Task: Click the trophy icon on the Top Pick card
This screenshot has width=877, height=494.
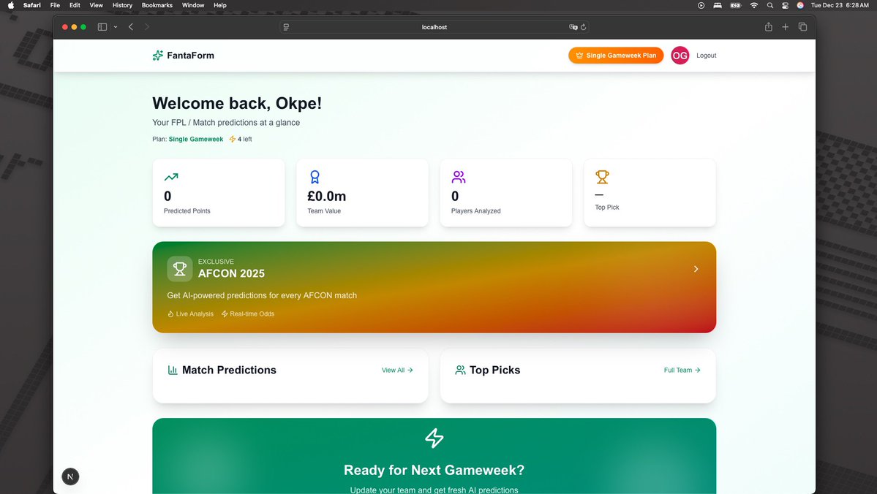Action: [x=602, y=177]
